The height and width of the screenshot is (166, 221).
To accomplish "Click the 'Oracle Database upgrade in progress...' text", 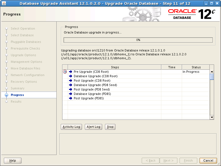I will click(93, 32).
